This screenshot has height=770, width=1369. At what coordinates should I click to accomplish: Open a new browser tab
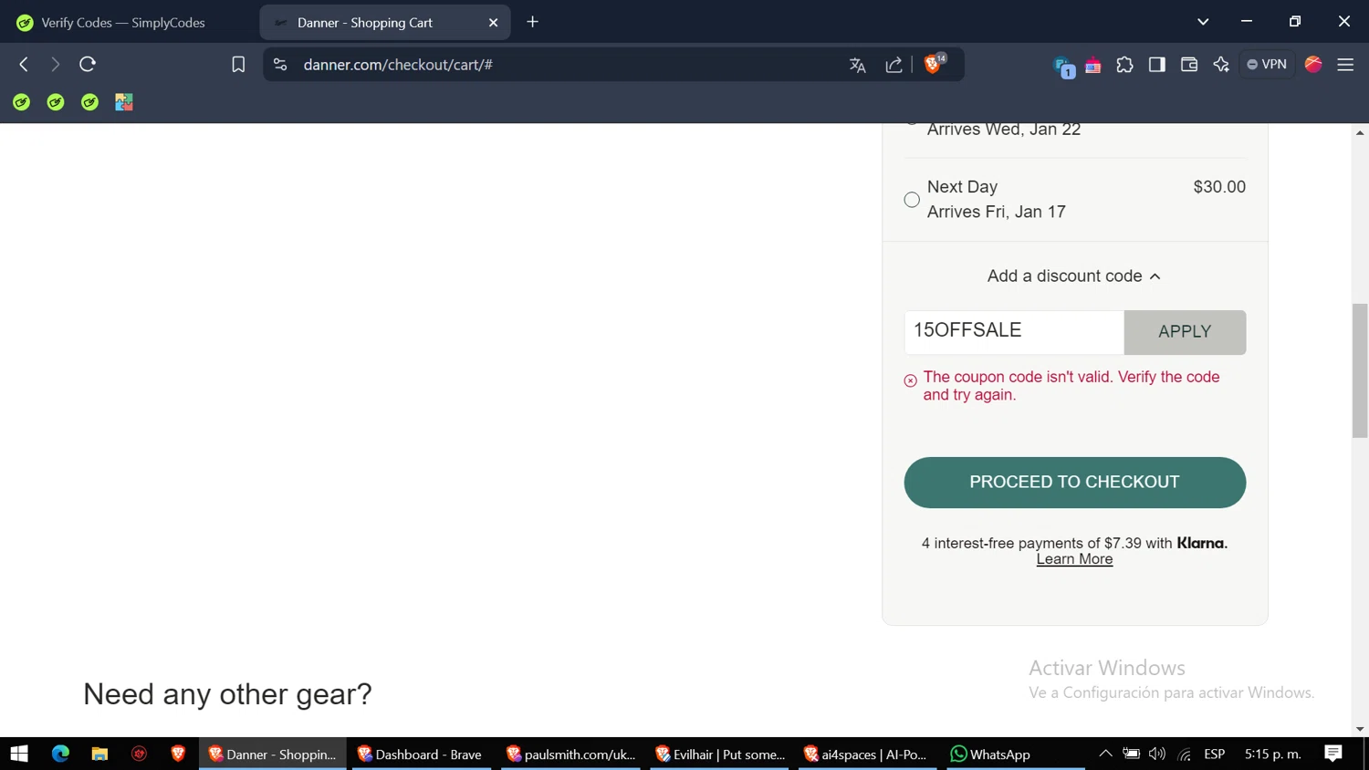533,22
